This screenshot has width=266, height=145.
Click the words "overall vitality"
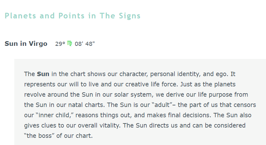[99, 125]
